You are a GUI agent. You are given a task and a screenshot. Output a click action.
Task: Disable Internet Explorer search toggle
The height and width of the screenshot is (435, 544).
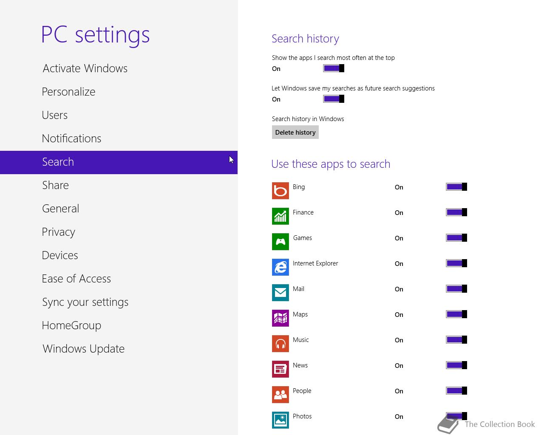tap(456, 263)
